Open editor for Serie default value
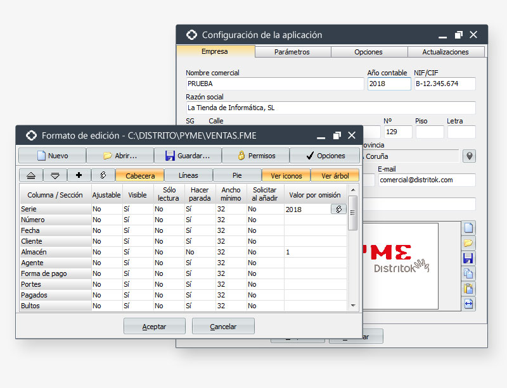The image size is (507, 388). [338, 209]
